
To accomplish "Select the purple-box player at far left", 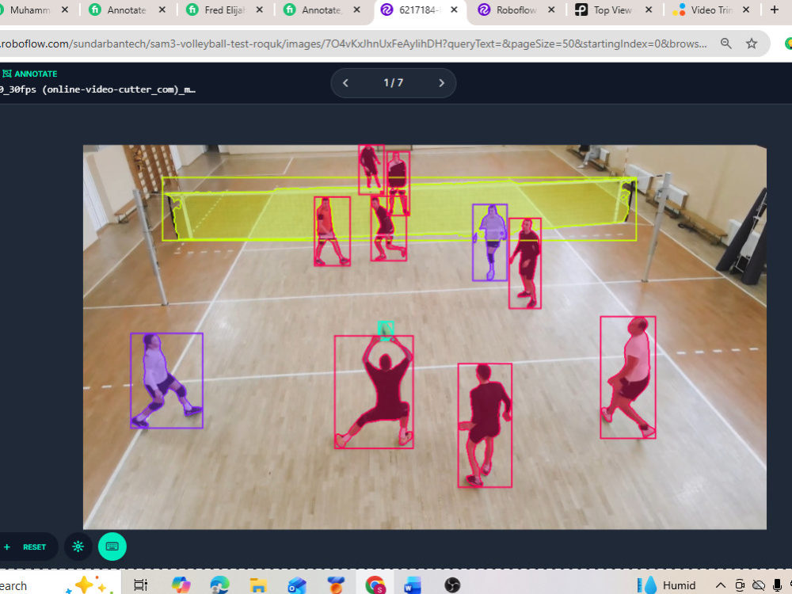I will [x=166, y=380].
